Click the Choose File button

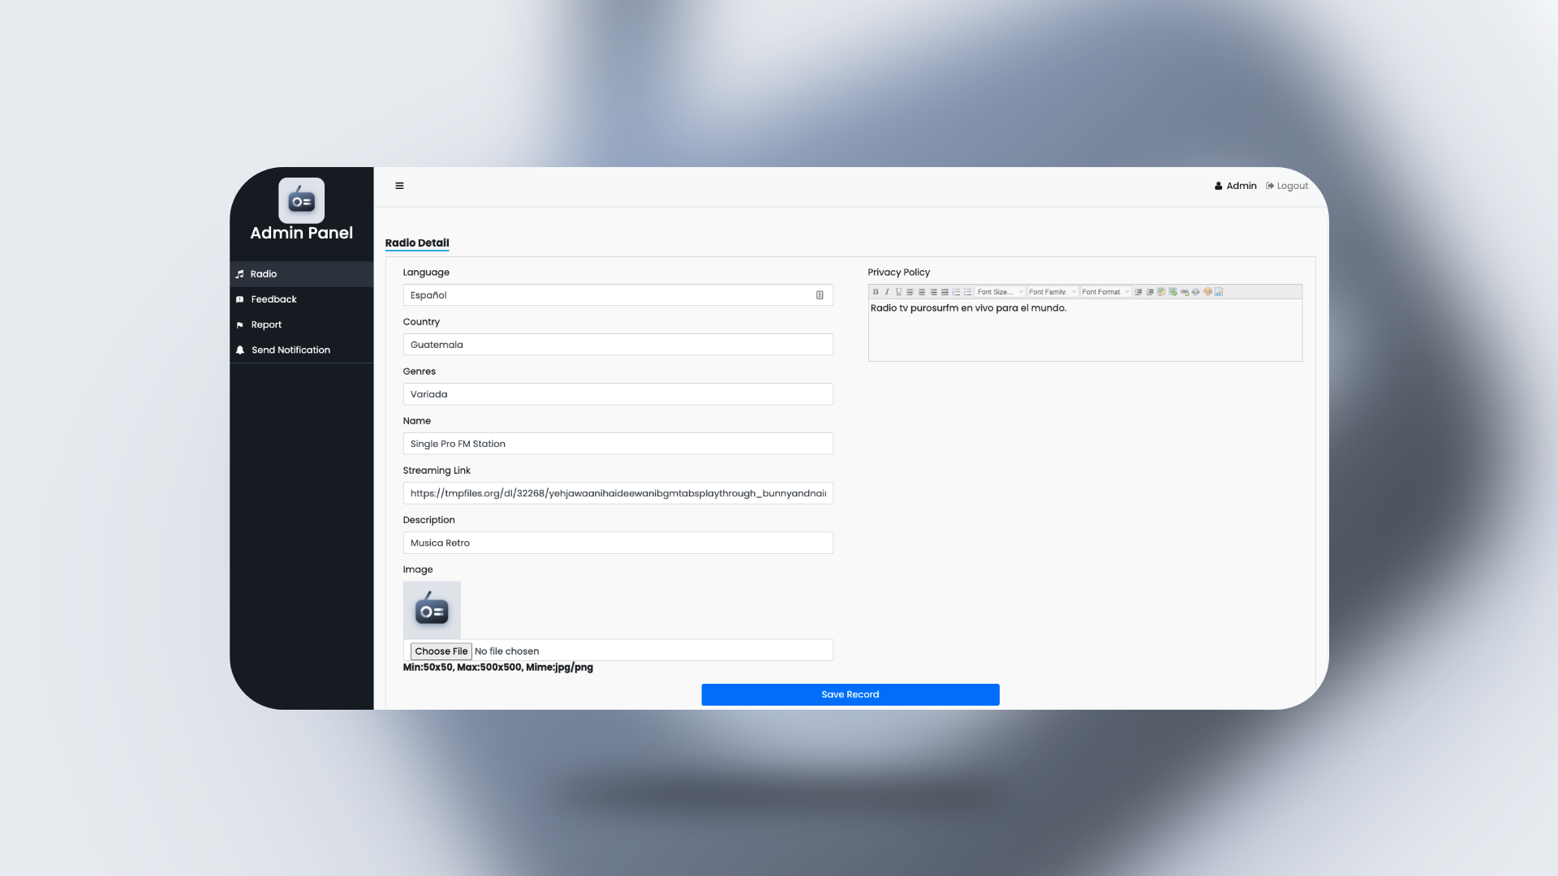pos(441,651)
